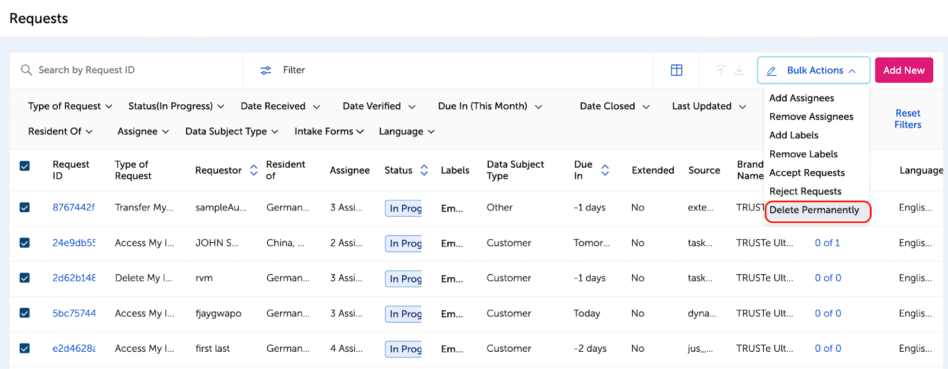Open the Intake Forms filter dropdown
The image size is (948, 369).
329,131
